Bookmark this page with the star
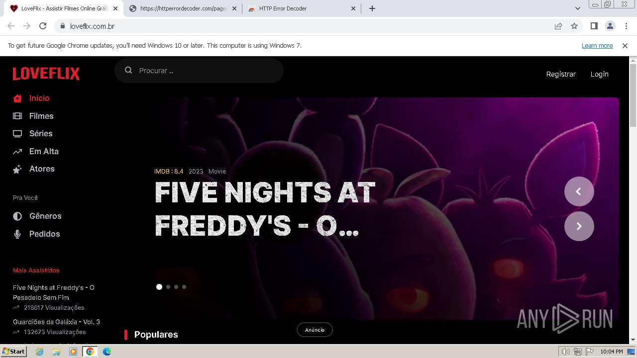The image size is (637, 358). [574, 26]
